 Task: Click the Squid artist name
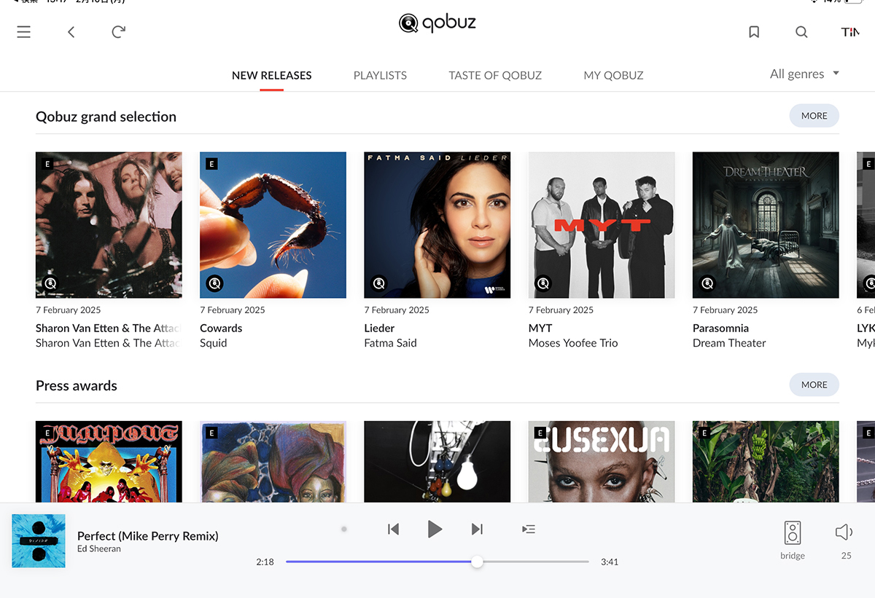point(214,343)
